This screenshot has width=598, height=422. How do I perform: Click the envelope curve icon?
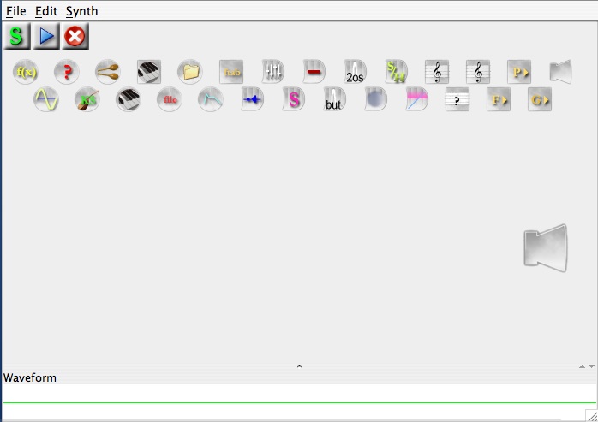coord(211,100)
